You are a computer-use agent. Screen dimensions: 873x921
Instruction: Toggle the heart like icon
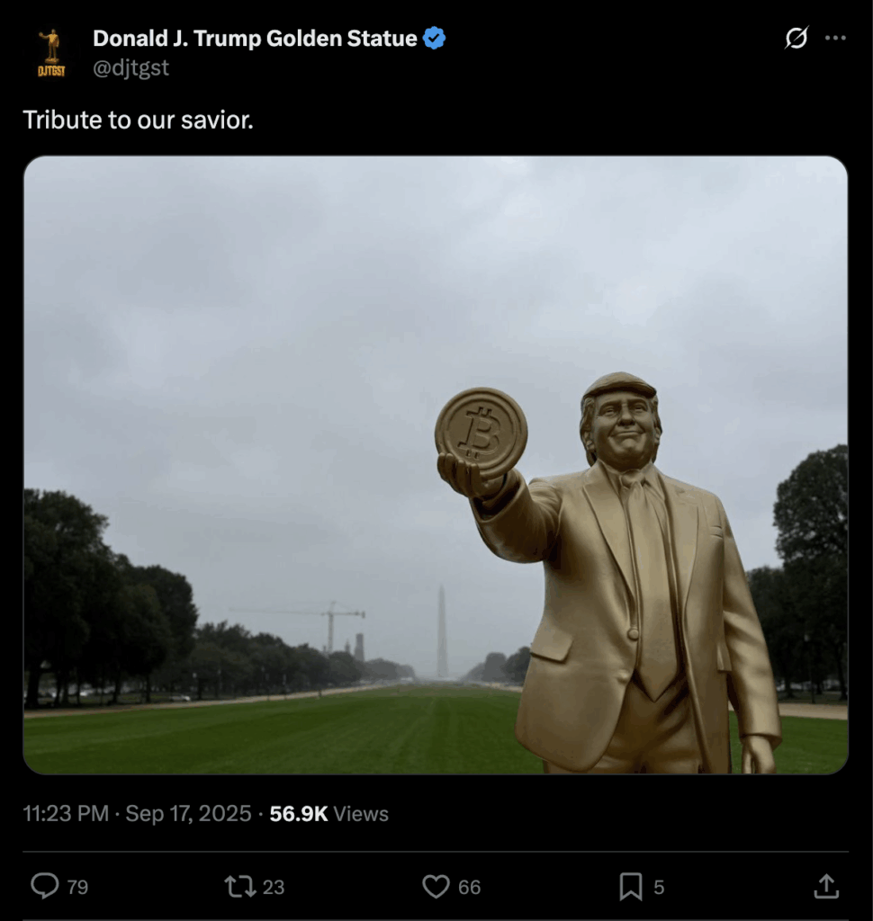(x=436, y=887)
